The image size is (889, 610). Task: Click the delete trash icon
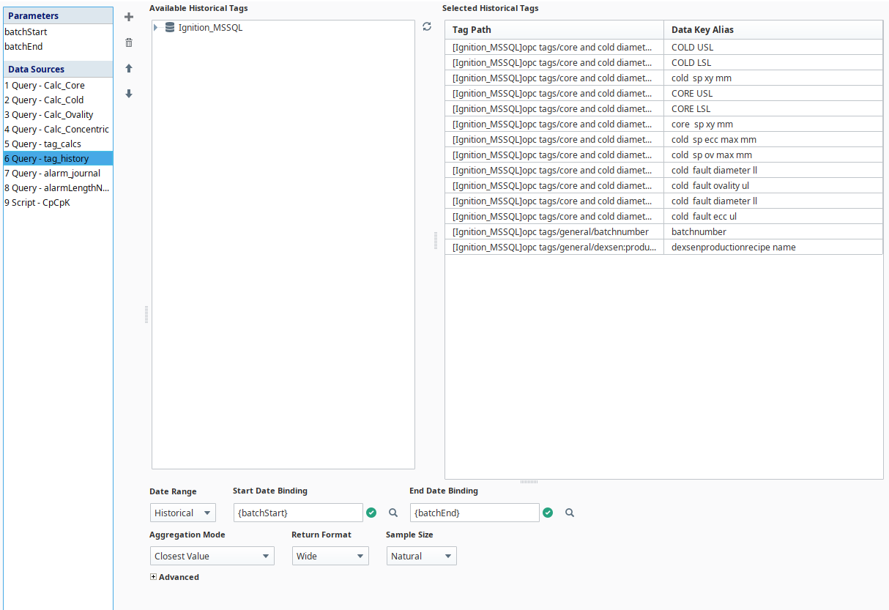pos(129,42)
